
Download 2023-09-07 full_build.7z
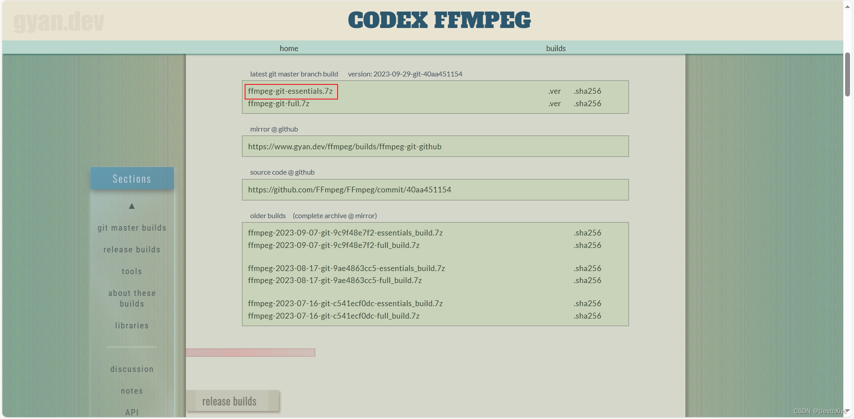coord(334,245)
